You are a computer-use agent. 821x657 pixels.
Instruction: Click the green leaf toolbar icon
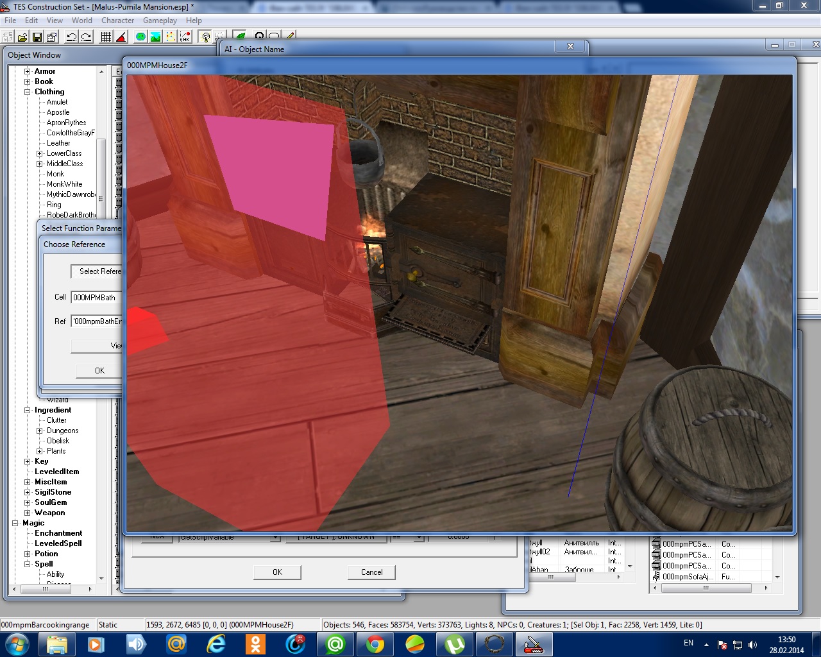pyautogui.click(x=240, y=36)
